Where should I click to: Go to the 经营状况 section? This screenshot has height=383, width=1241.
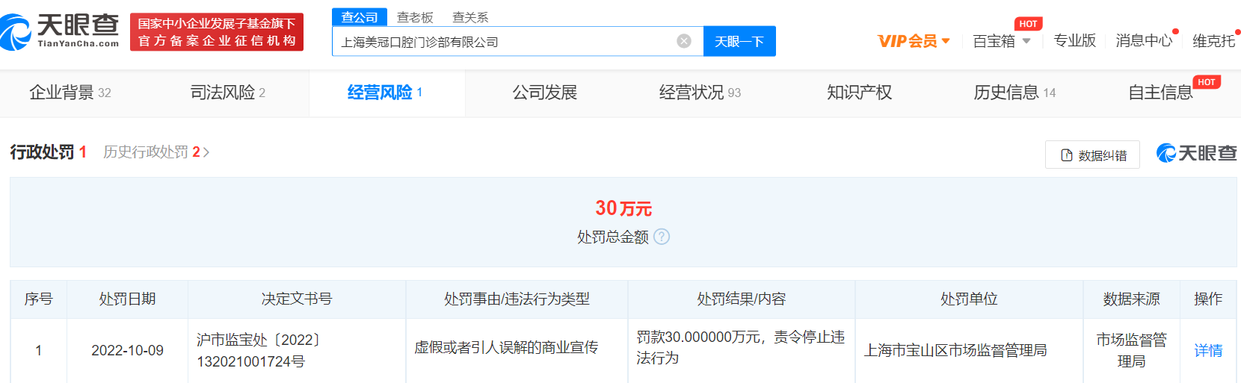[699, 93]
